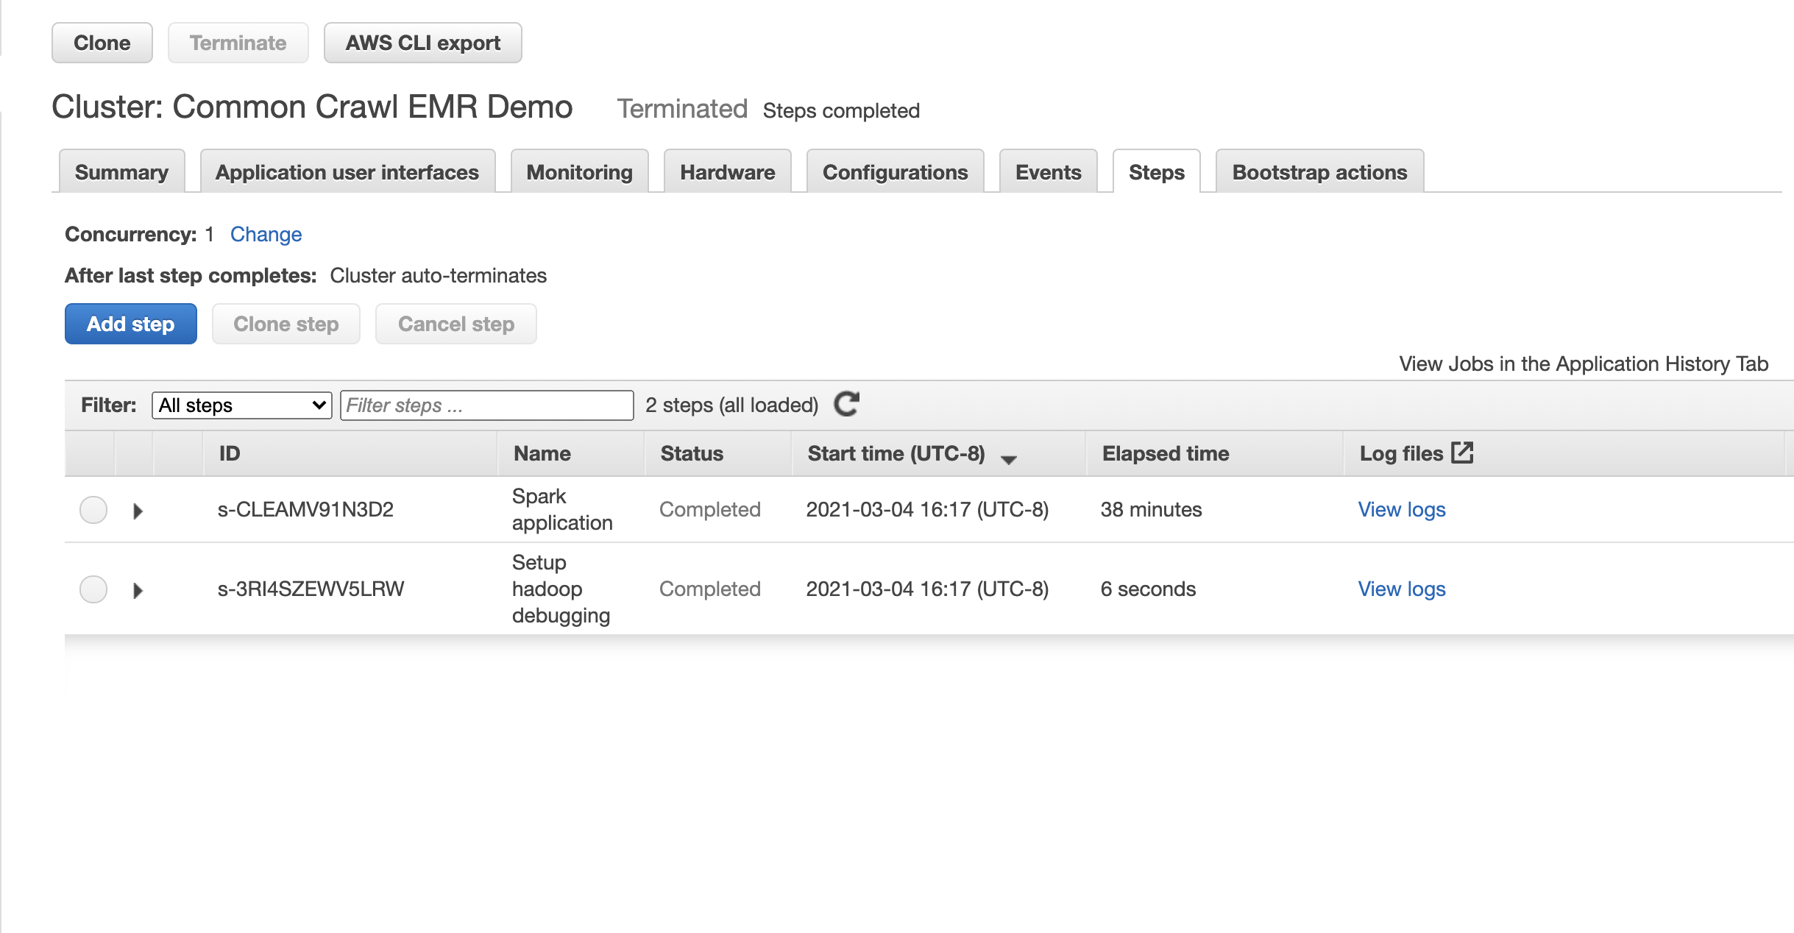This screenshot has height=933, width=1794.
Task: Click the refresh steps list icon
Action: [x=846, y=404]
